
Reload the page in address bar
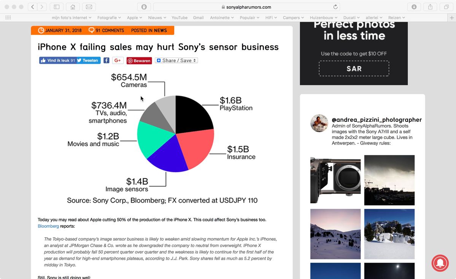click(x=335, y=7)
